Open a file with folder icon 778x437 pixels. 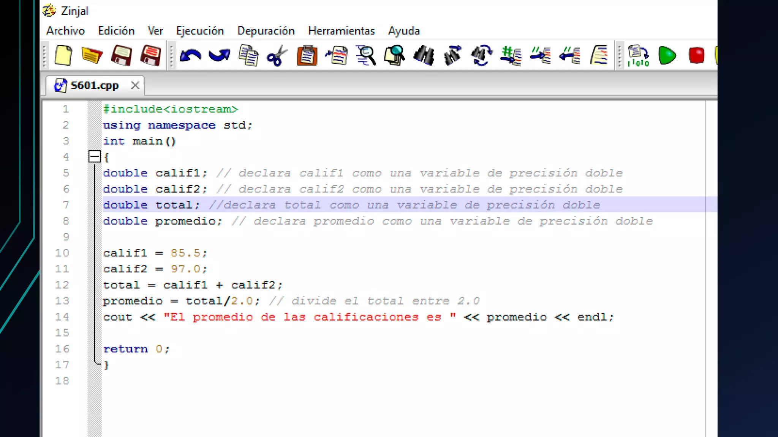[92, 55]
